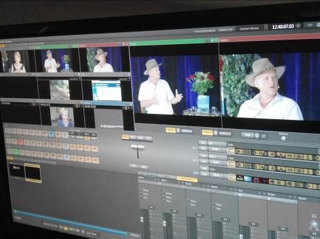Open the yellow highlighted tab above the audio mixer
The width and height of the screenshot is (320, 239).
coord(187,179)
